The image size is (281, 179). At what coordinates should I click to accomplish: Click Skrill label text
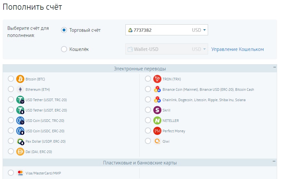[167, 110]
